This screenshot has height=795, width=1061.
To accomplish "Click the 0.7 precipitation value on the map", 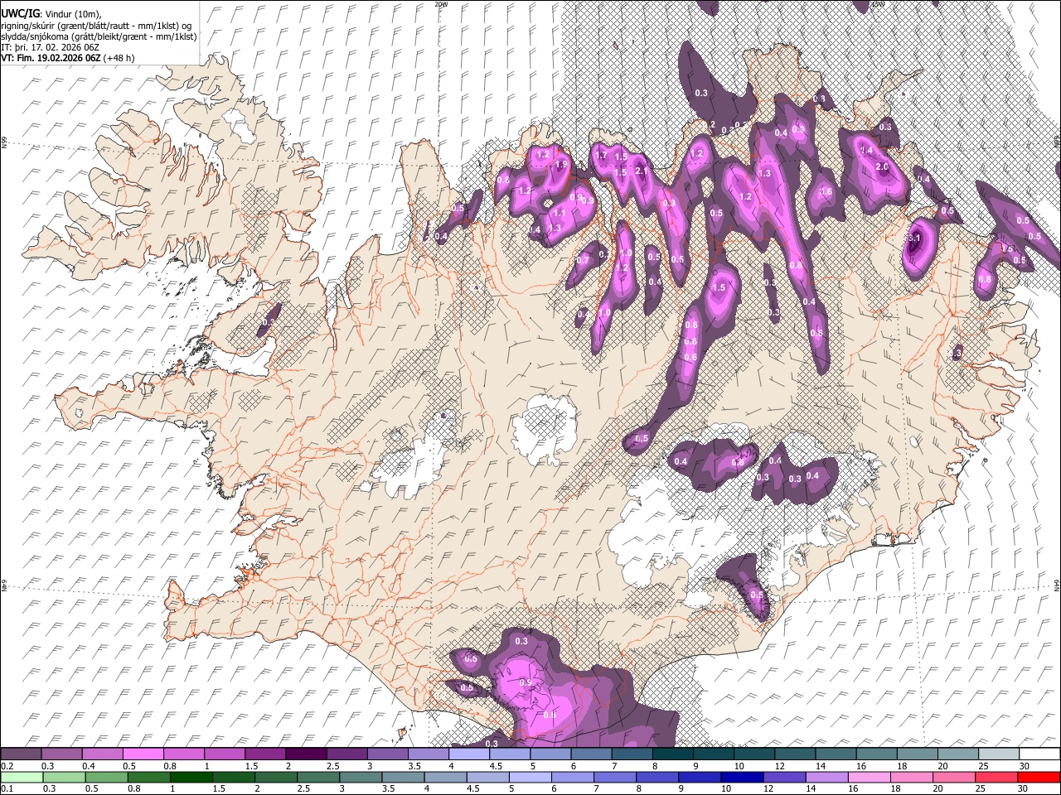I will click(583, 260).
